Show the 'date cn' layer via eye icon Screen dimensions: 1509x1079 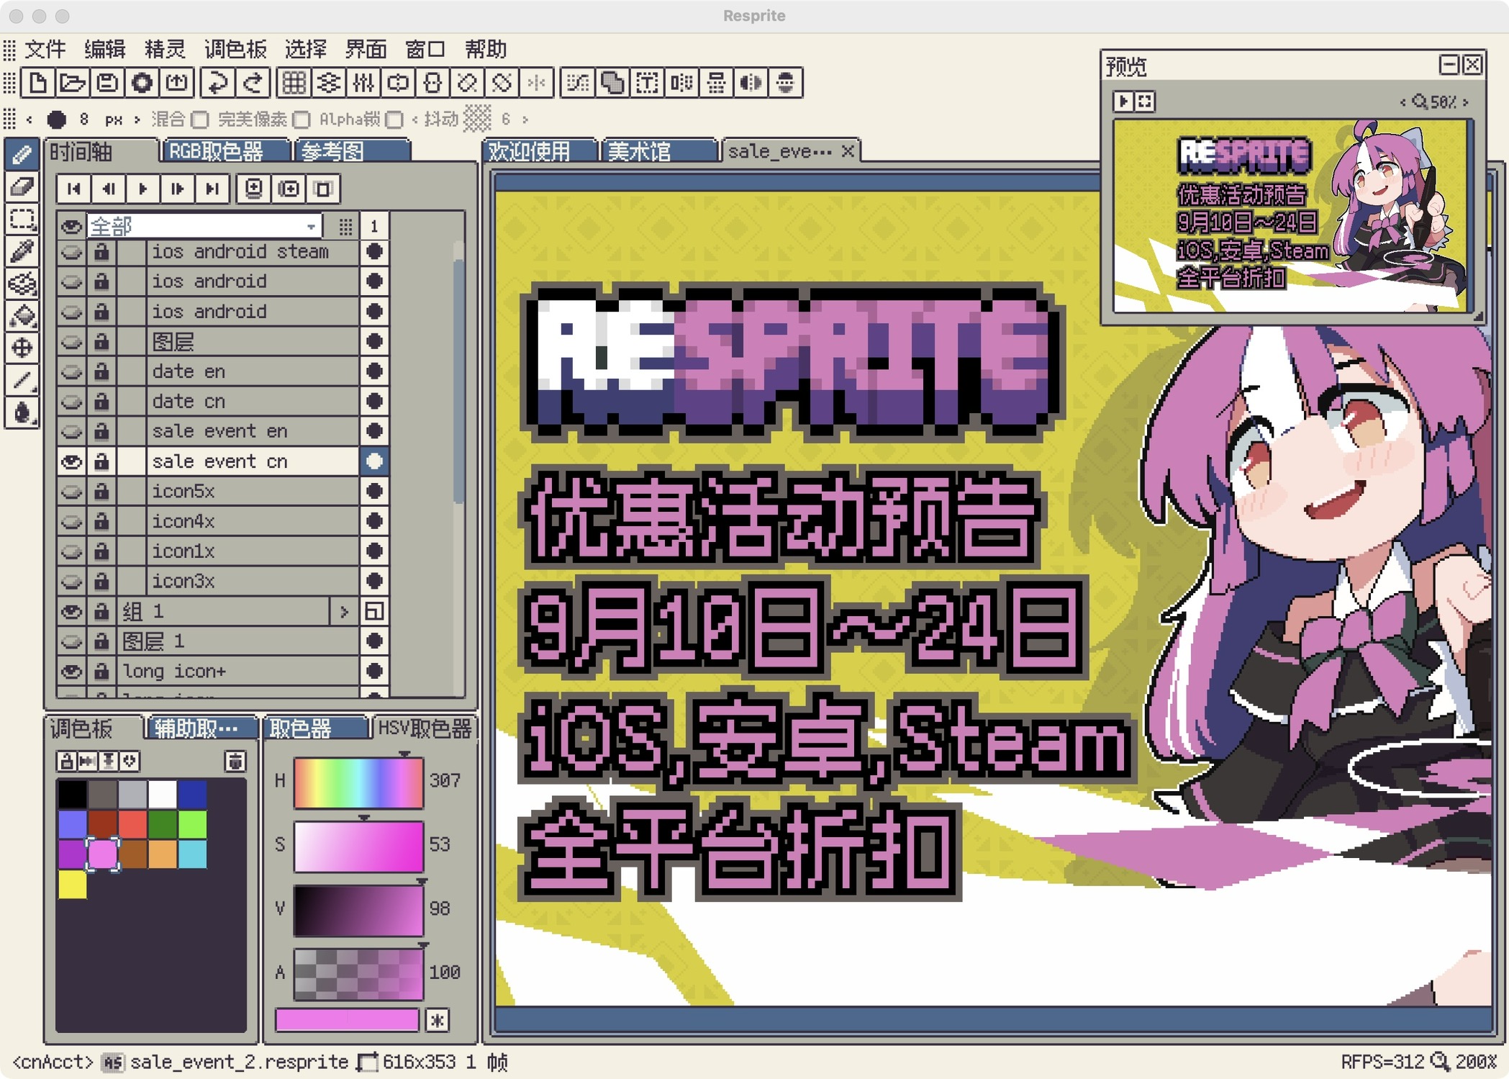71,402
